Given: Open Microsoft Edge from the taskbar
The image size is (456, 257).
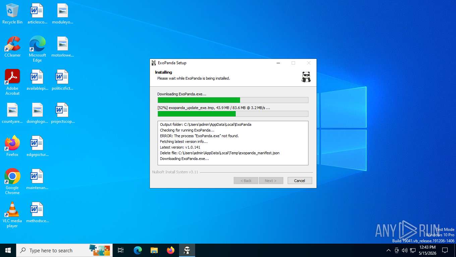Looking at the screenshot, I should click(x=138, y=250).
